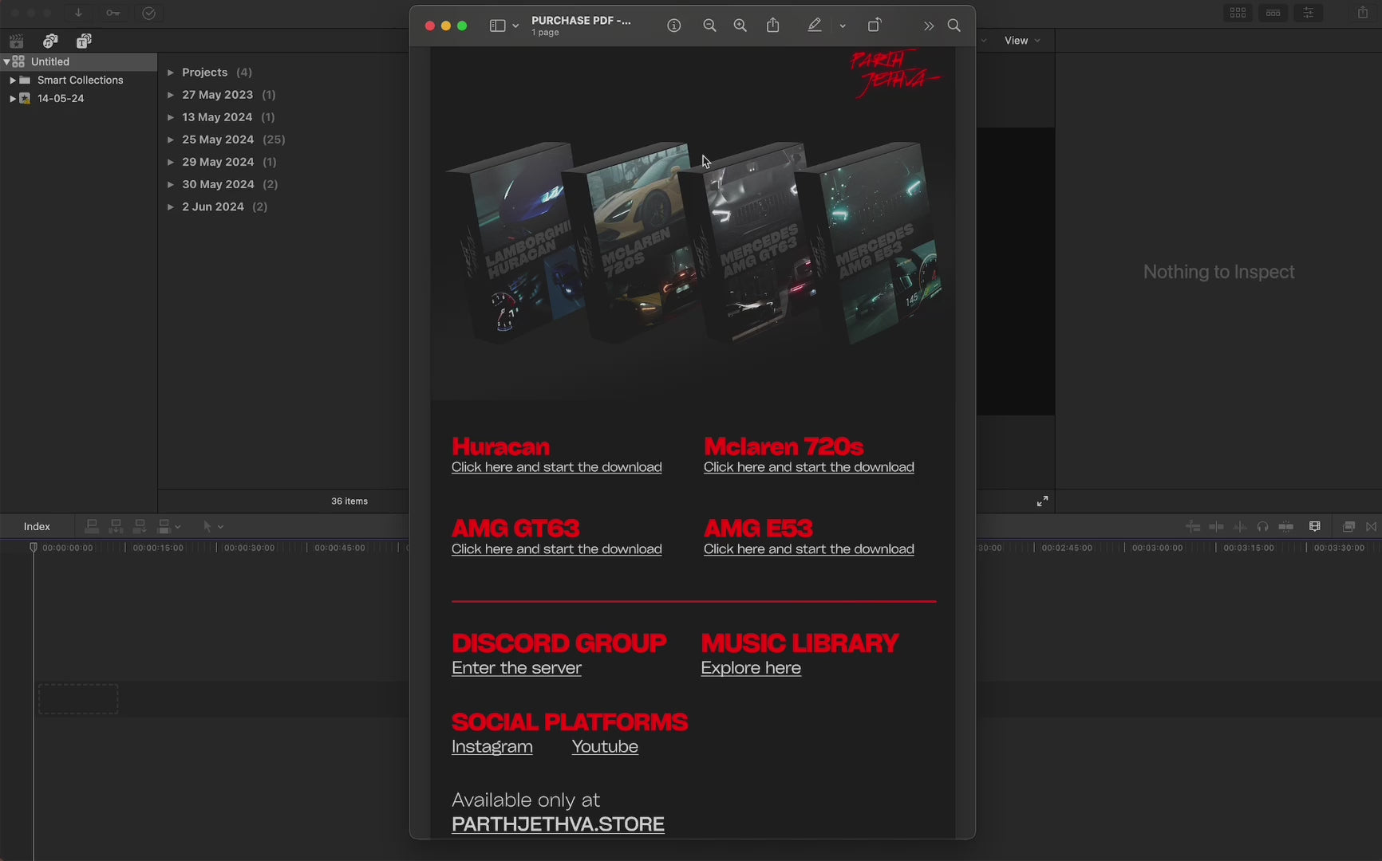Search inside the PDF in Preview
The width and height of the screenshot is (1382, 861).
click(954, 26)
